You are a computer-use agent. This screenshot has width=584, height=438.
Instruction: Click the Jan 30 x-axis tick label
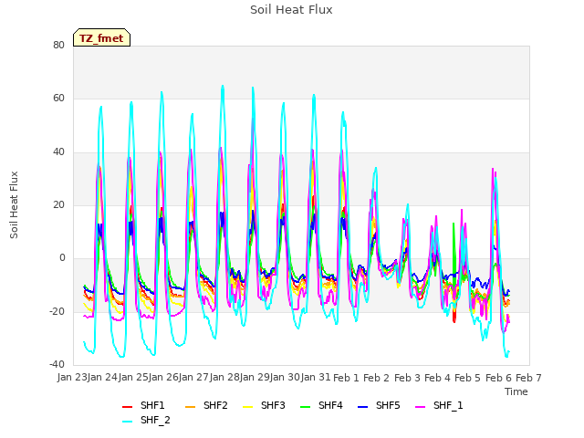(286, 377)
